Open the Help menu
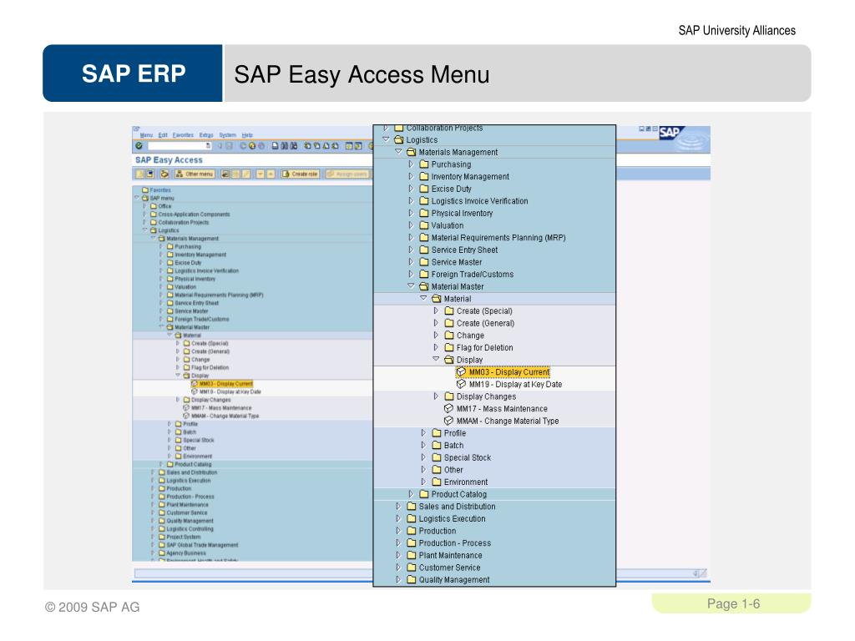 coord(247,135)
